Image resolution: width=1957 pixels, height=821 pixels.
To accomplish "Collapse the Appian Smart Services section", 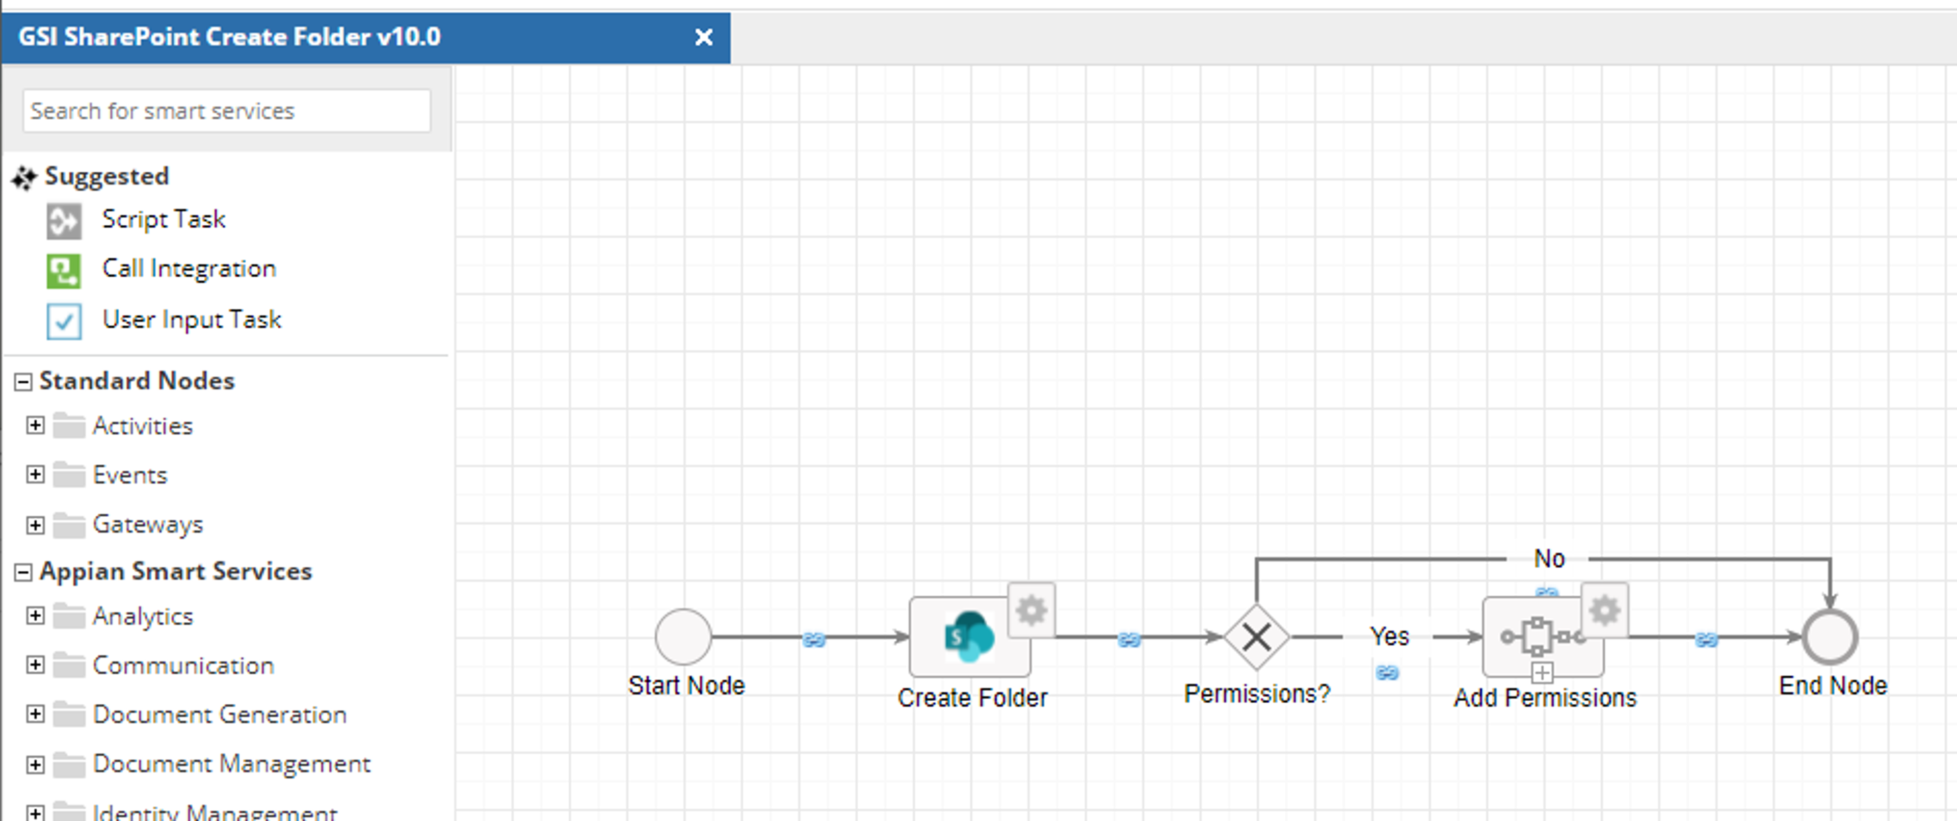I will click(x=23, y=572).
